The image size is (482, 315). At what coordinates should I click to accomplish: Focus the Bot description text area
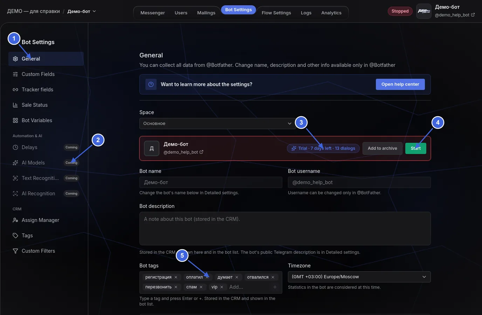(x=285, y=229)
